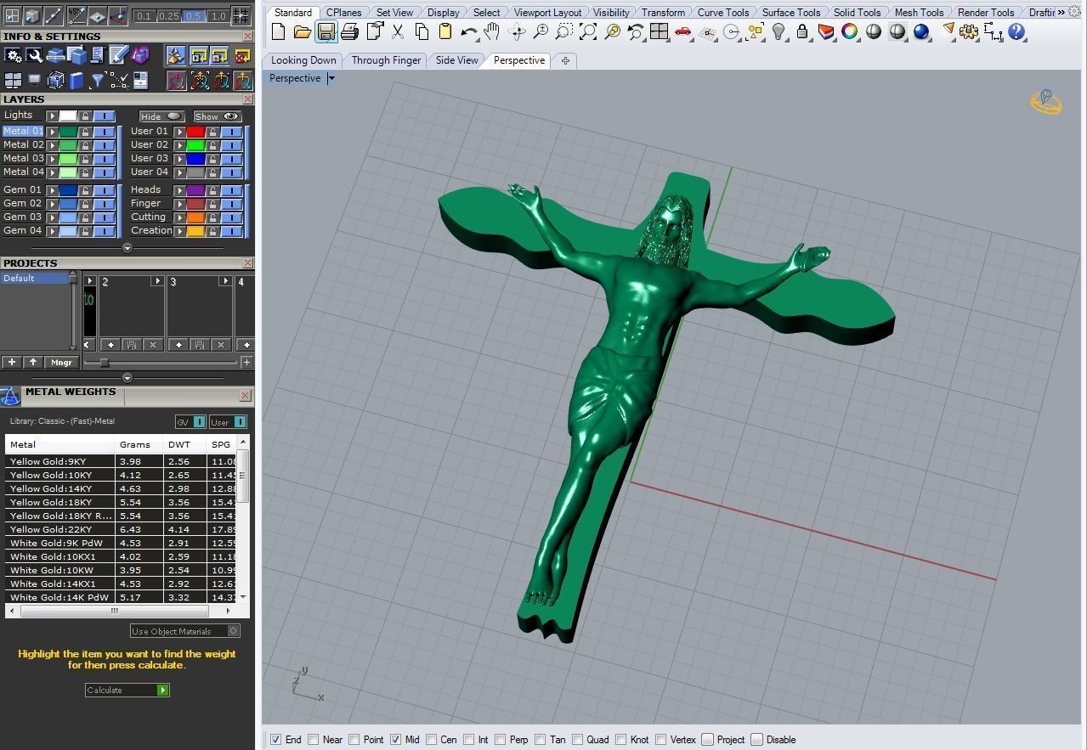Toggle the grid snap icon at top of panel
This screenshot has width=1087, height=750.
(241, 15)
